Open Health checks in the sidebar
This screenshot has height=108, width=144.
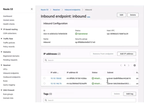pyautogui.click(x=9, y=24)
